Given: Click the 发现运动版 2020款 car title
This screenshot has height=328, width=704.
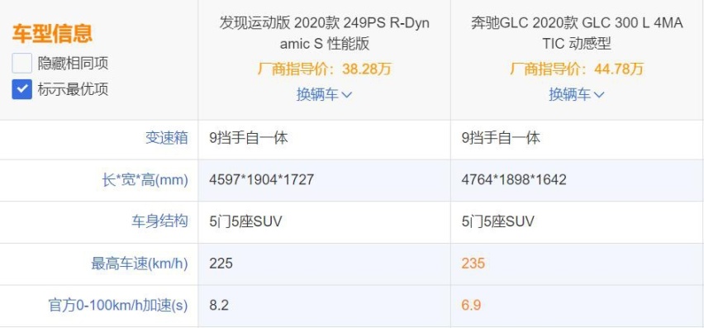Looking at the screenshot, I should [x=324, y=33].
